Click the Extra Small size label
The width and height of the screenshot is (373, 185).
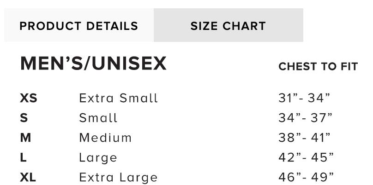[118, 98]
